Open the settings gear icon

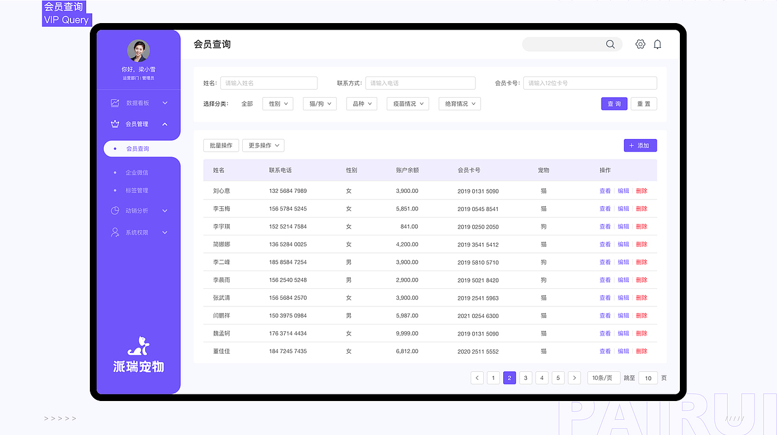pos(640,44)
